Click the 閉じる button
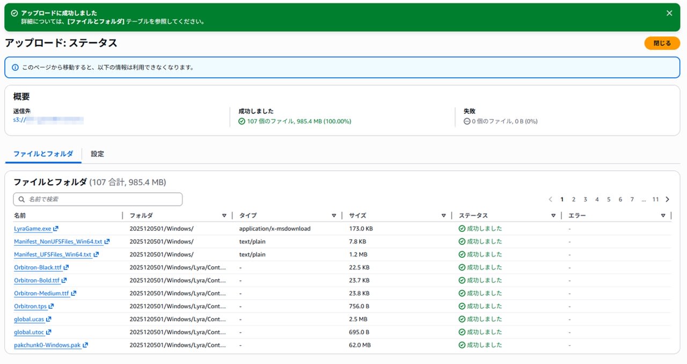This screenshot has width=687, height=364. 662,43
